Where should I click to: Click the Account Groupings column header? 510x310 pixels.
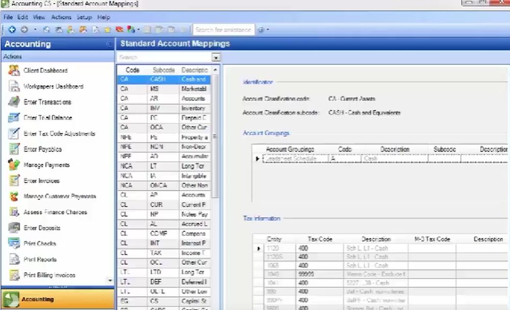pos(290,149)
